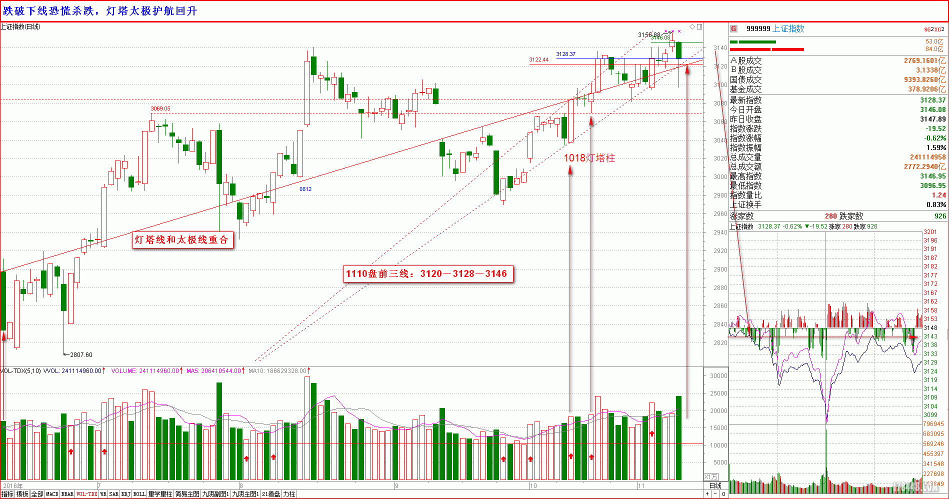Click the 上证指数(日线) chart title
This screenshot has width=949, height=499.
point(20,26)
